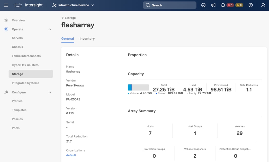The width and height of the screenshot is (269, 162).
Task: Click the Protection Groups count 0
Action: coord(154,156)
